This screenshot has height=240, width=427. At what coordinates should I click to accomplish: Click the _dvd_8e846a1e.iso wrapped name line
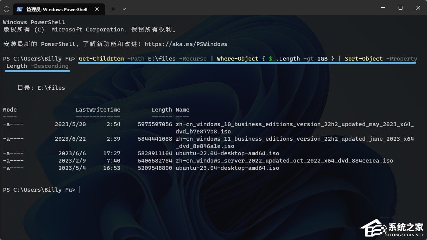205,146
